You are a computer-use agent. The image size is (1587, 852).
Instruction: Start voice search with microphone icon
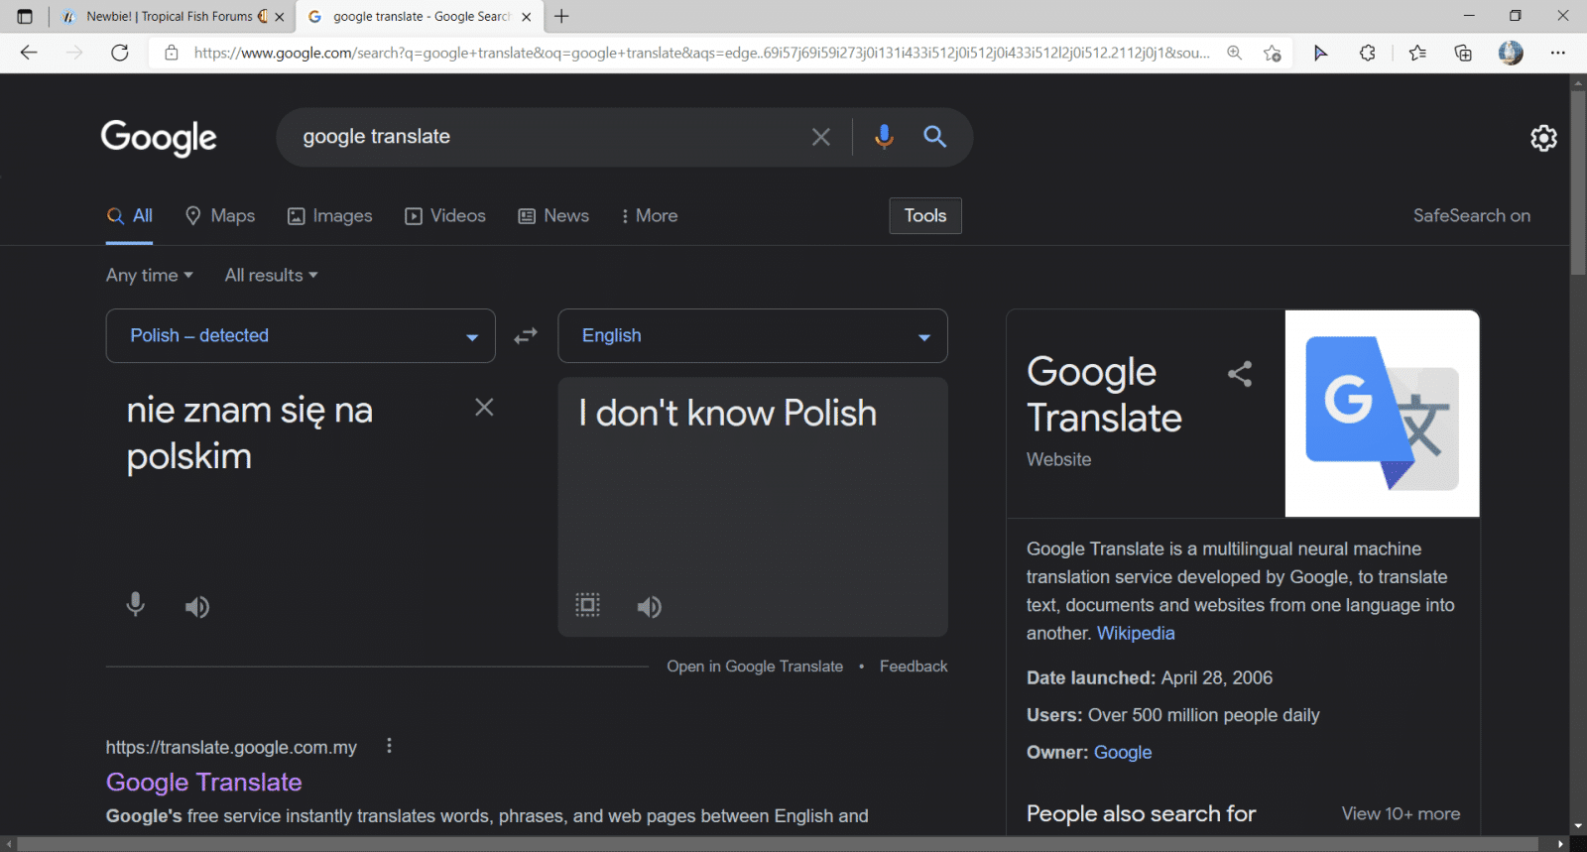(x=884, y=137)
